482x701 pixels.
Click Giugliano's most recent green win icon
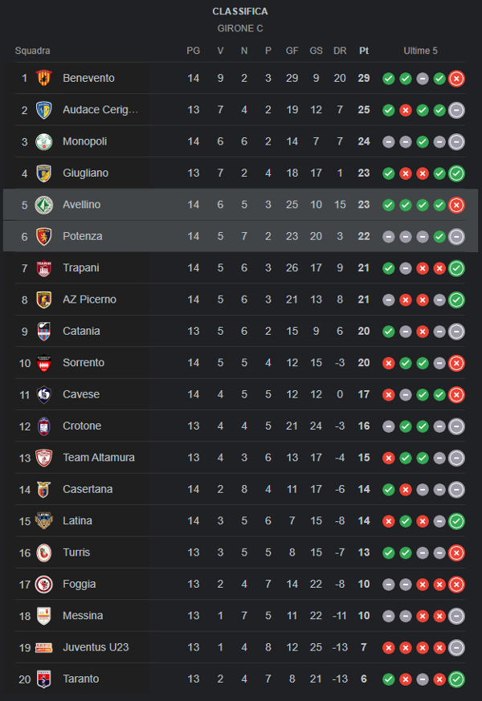pos(456,173)
